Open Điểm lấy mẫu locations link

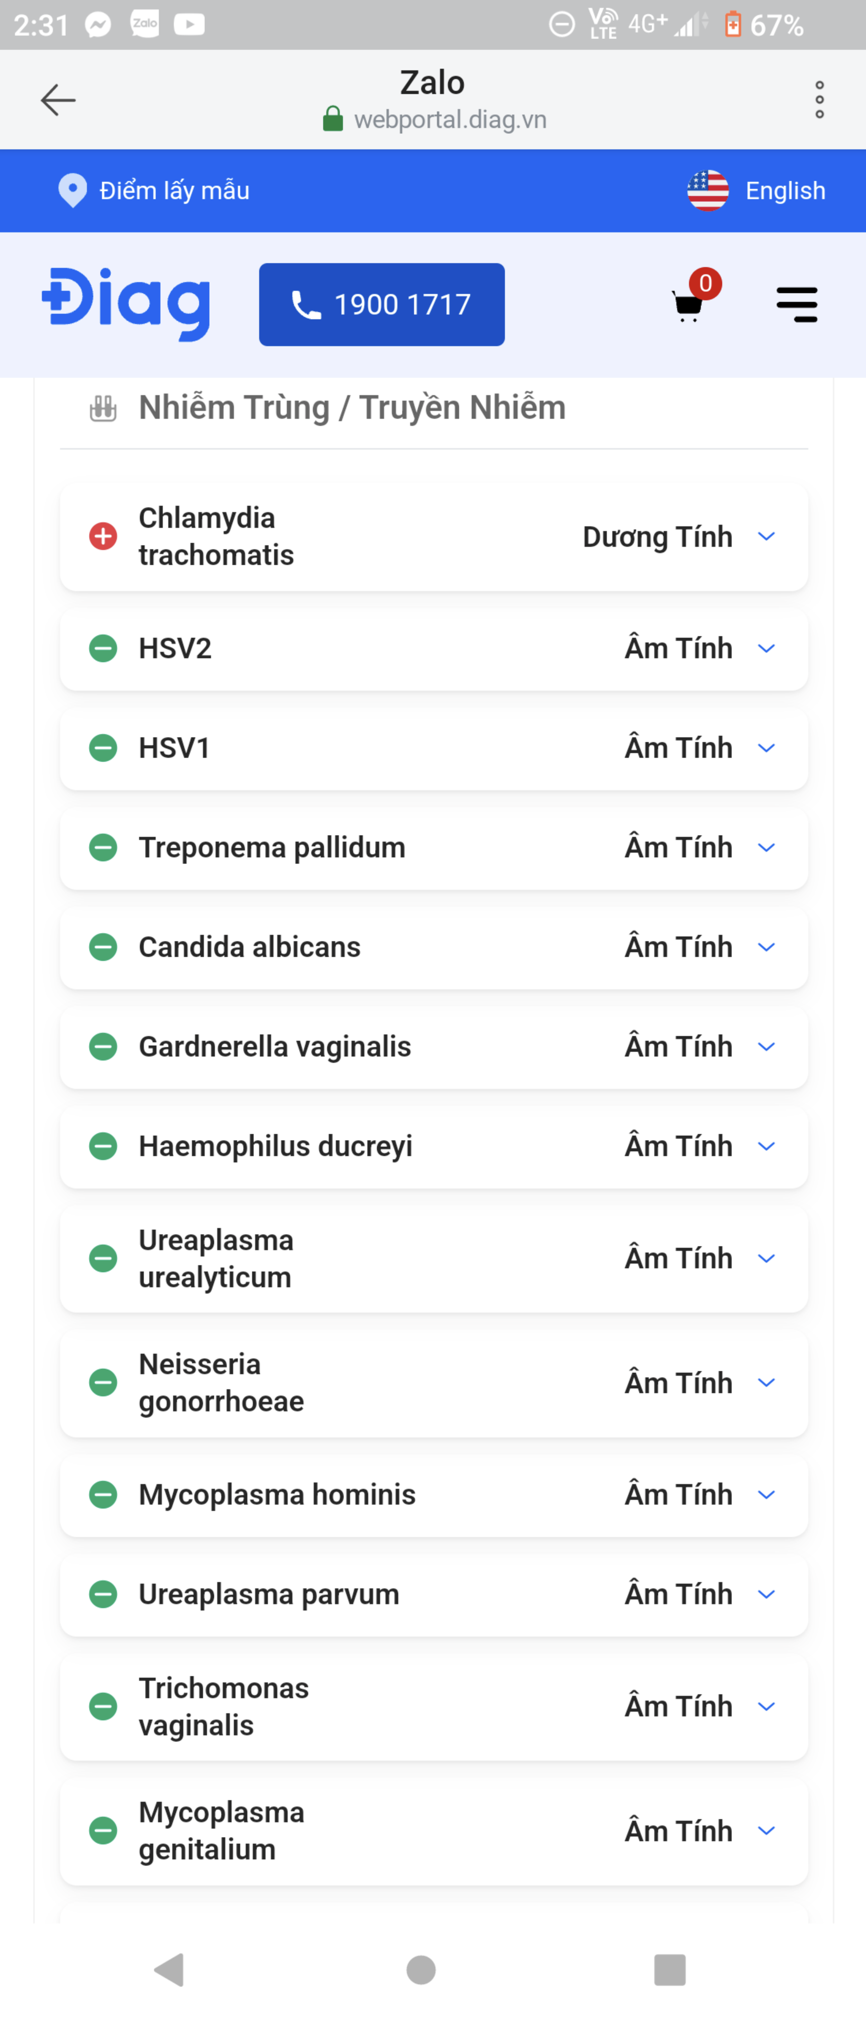pyautogui.click(x=174, y=190)
